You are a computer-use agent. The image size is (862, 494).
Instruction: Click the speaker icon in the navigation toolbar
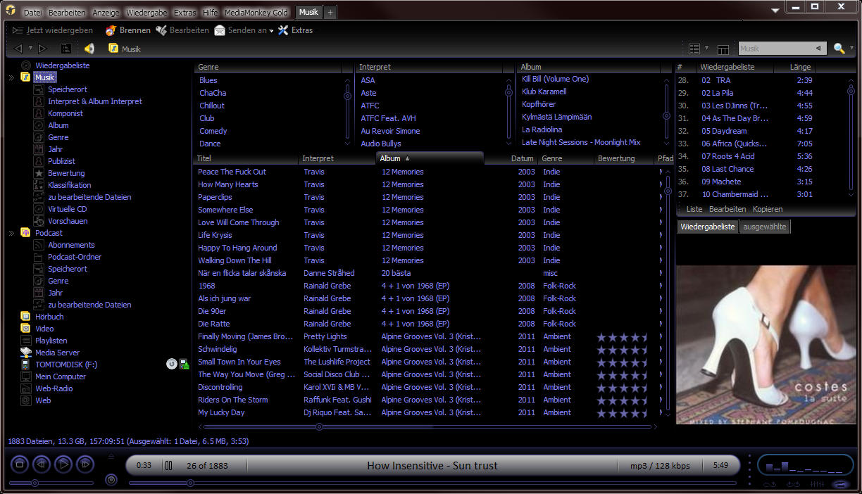click(x=89, y=49)
